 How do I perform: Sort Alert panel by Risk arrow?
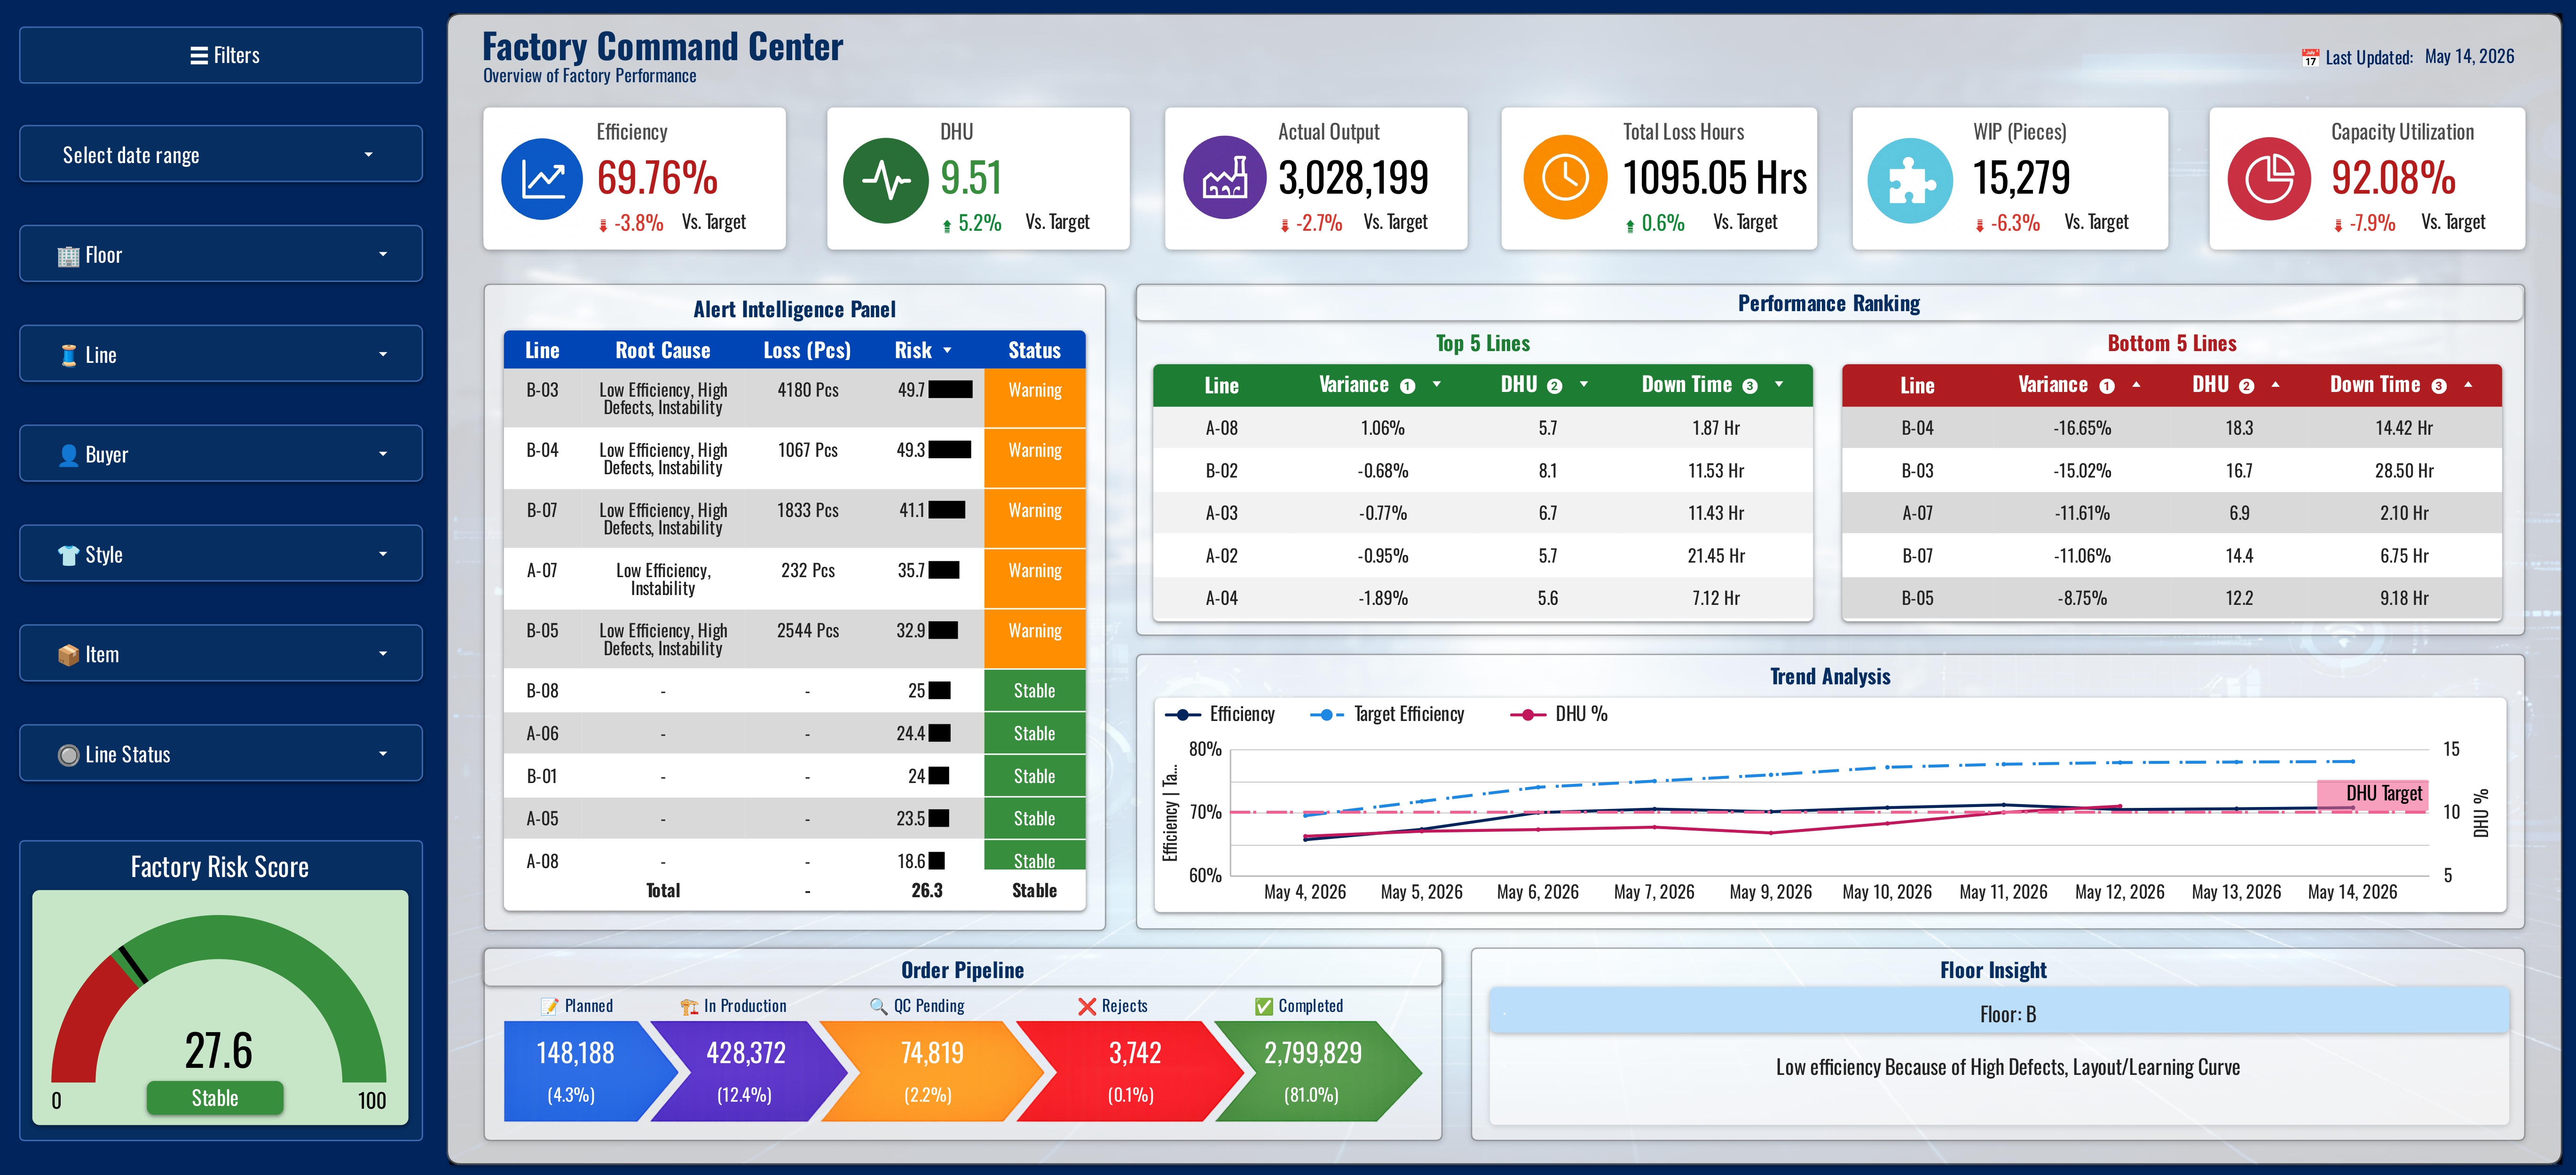pos(947,351)
